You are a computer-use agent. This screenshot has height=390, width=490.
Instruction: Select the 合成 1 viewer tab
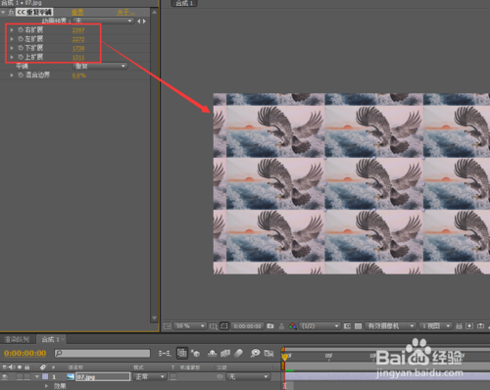184,3
